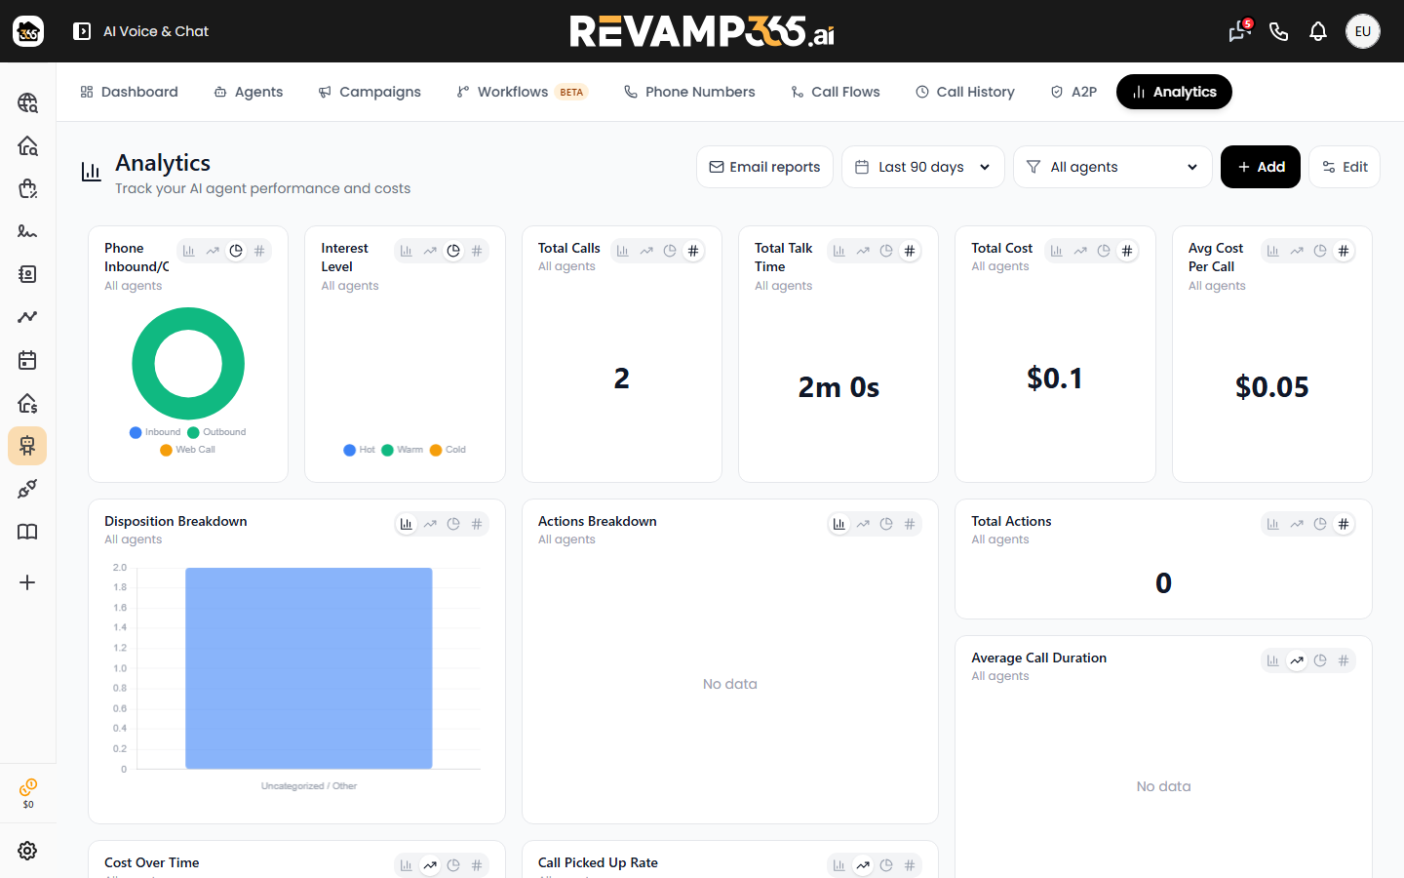Open the A2P tab
Viewport: 1404px width, 878px height.
(x=1073, y=92)
